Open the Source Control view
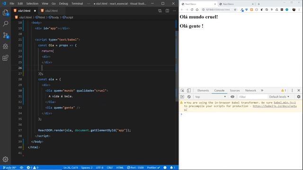Screen dimensions: 303x170 coord(5,35)
